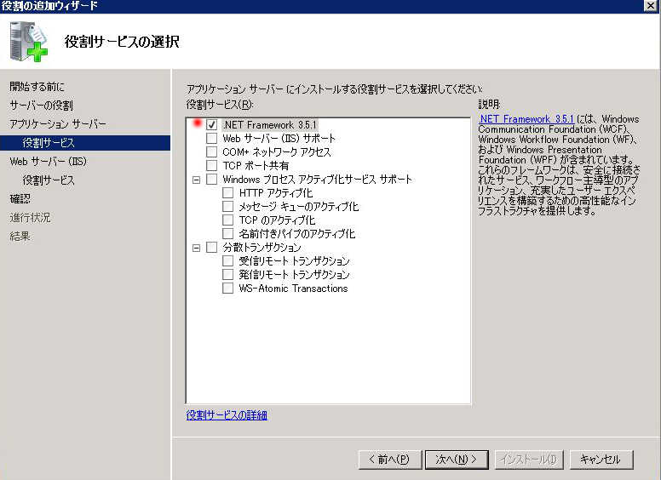Tick the TCP ポート共有 checkbox
This screenshot has width=661, height=480.
[x=211, y=165]
